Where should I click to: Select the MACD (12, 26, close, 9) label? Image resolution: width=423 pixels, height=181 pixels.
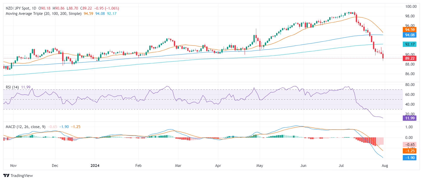[26, 127]
